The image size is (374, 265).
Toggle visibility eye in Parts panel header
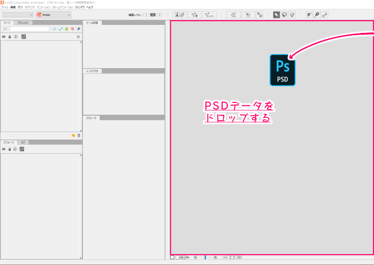tap(4, 37)
